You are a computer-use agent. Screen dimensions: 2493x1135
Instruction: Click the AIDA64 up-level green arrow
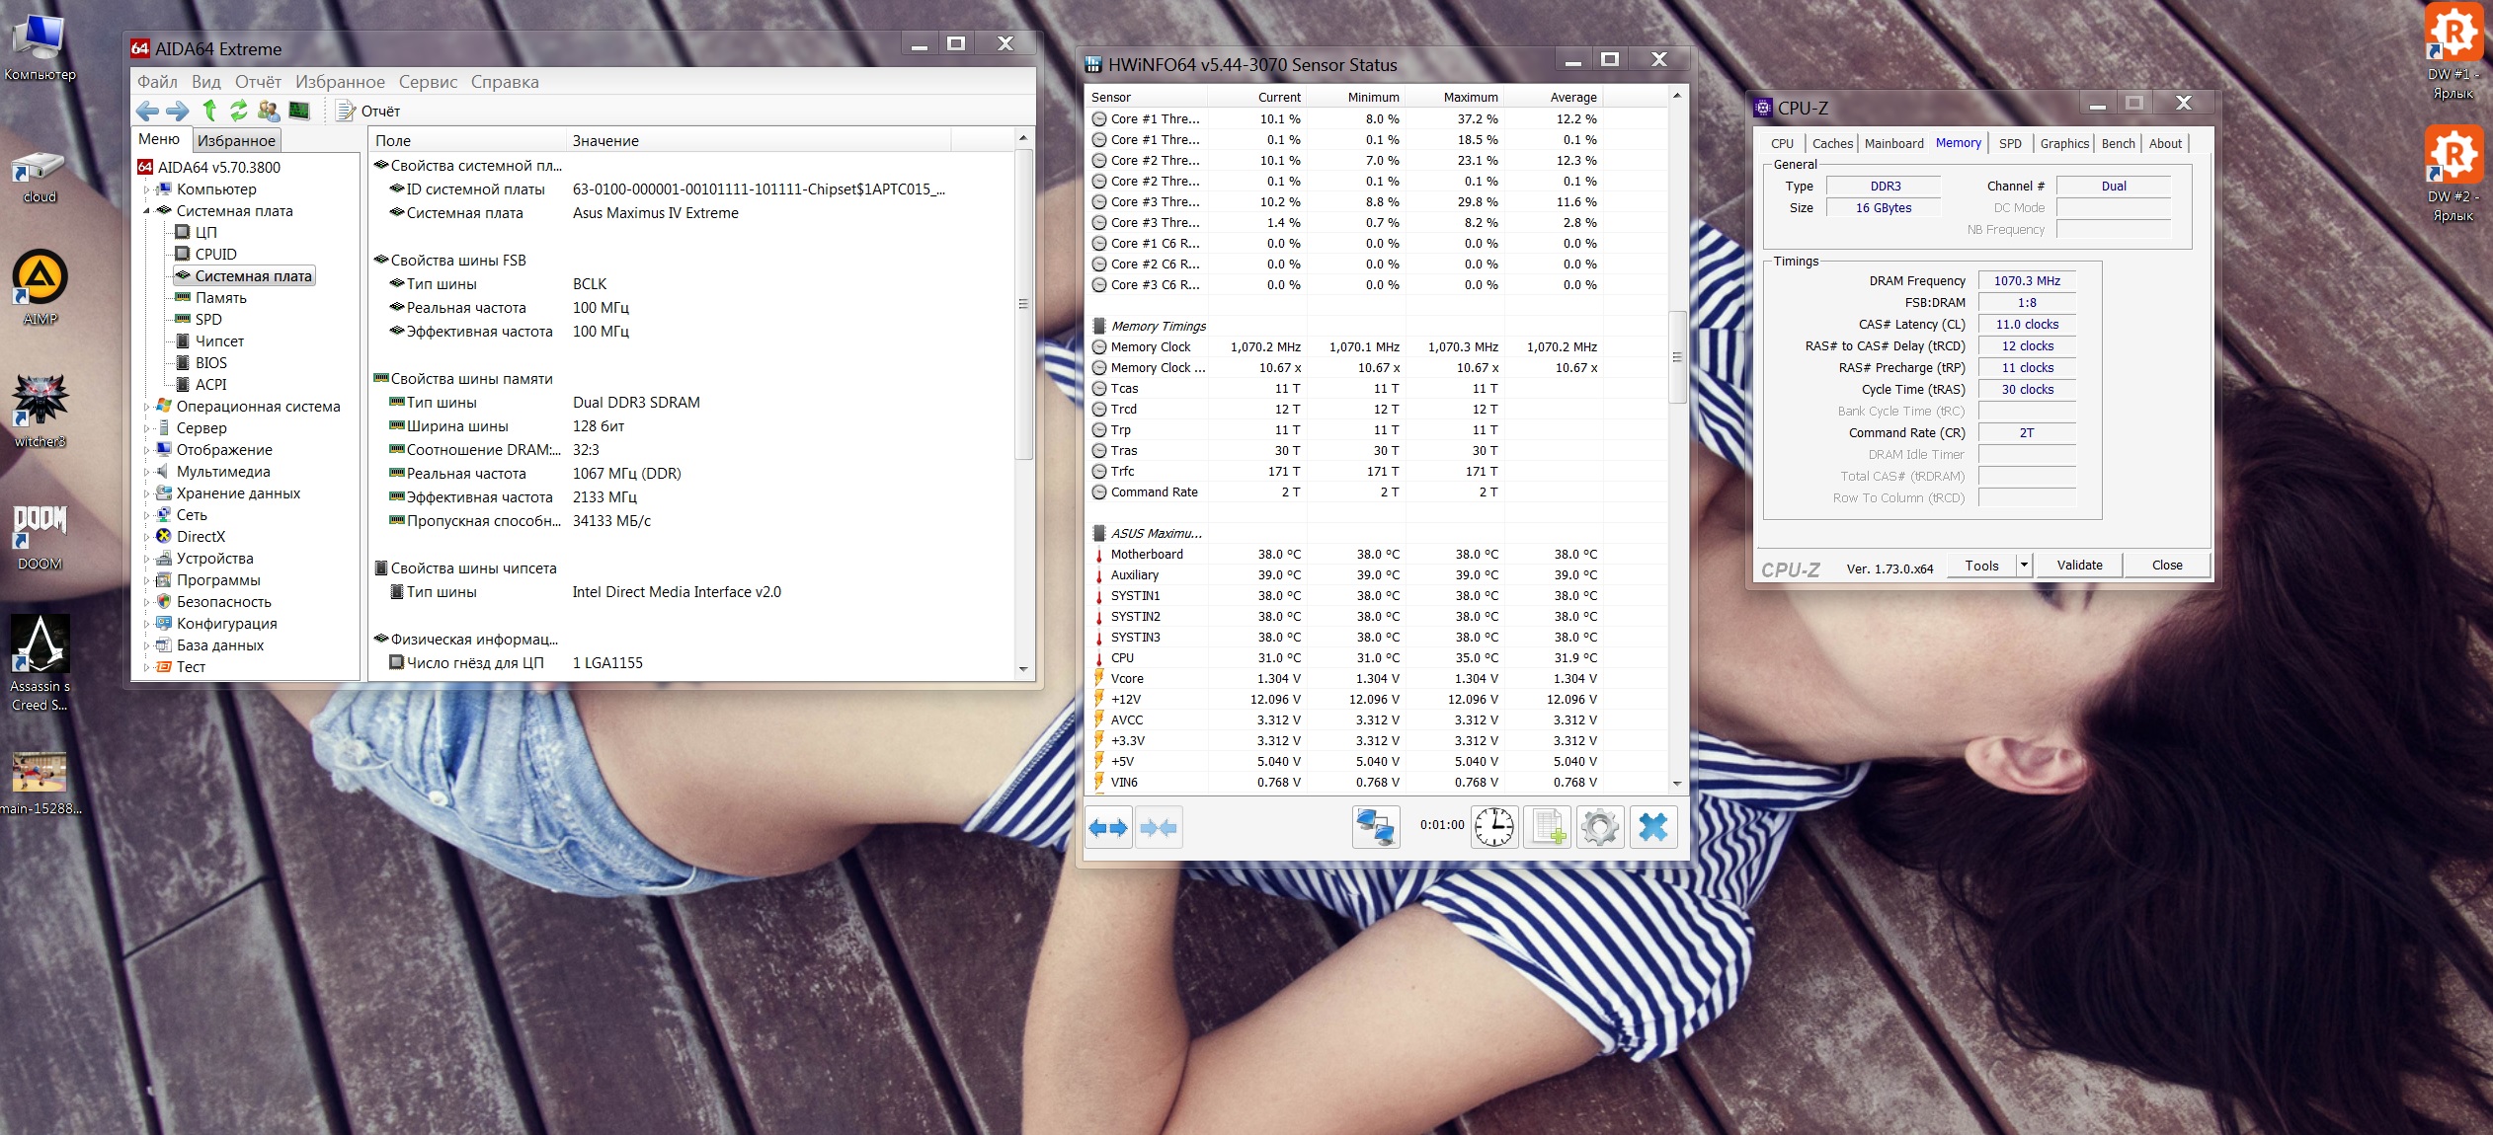pyautogui.click(x=209, y=111)
